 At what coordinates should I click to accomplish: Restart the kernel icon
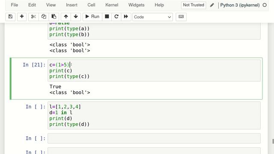116,17
